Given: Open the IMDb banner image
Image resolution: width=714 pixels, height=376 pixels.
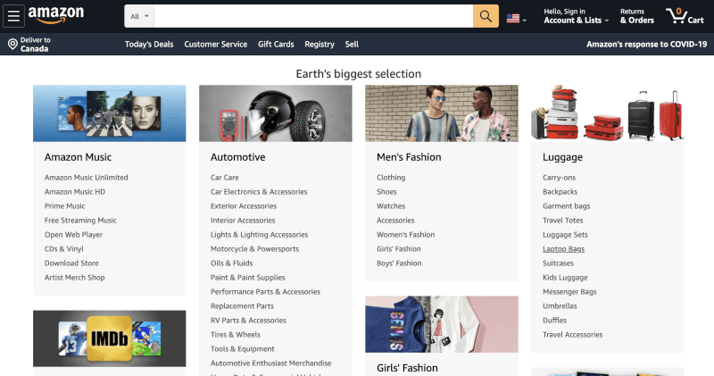Looking at the screenshot, I should pos(109,338).
